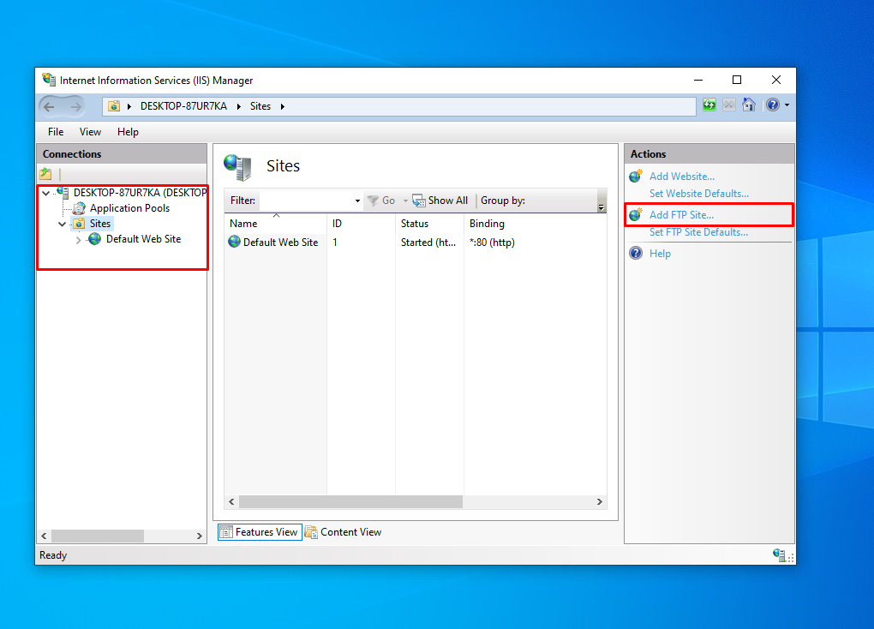Click the *:80 (http) binding cell
This screenshot has width=874, height=629.
coord(492,242)
